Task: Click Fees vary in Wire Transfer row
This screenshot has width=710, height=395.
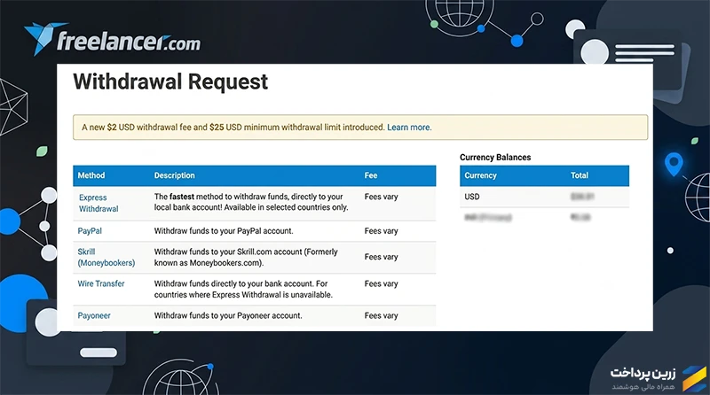Action: pos(381,283)
